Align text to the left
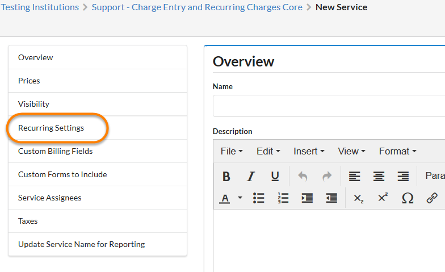The image size is (445, 272). tap(354, 176)
